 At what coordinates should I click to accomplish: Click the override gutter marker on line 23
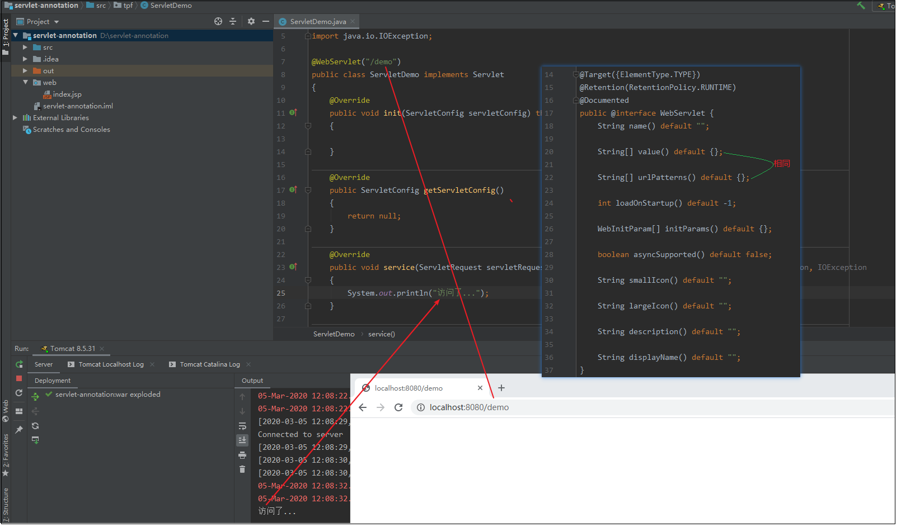coord(293,267)
